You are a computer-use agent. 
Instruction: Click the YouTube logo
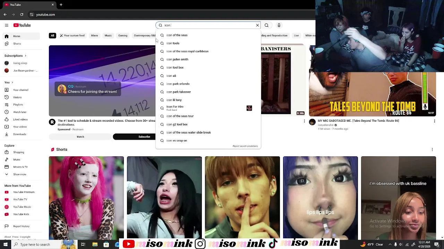[22, 25]
